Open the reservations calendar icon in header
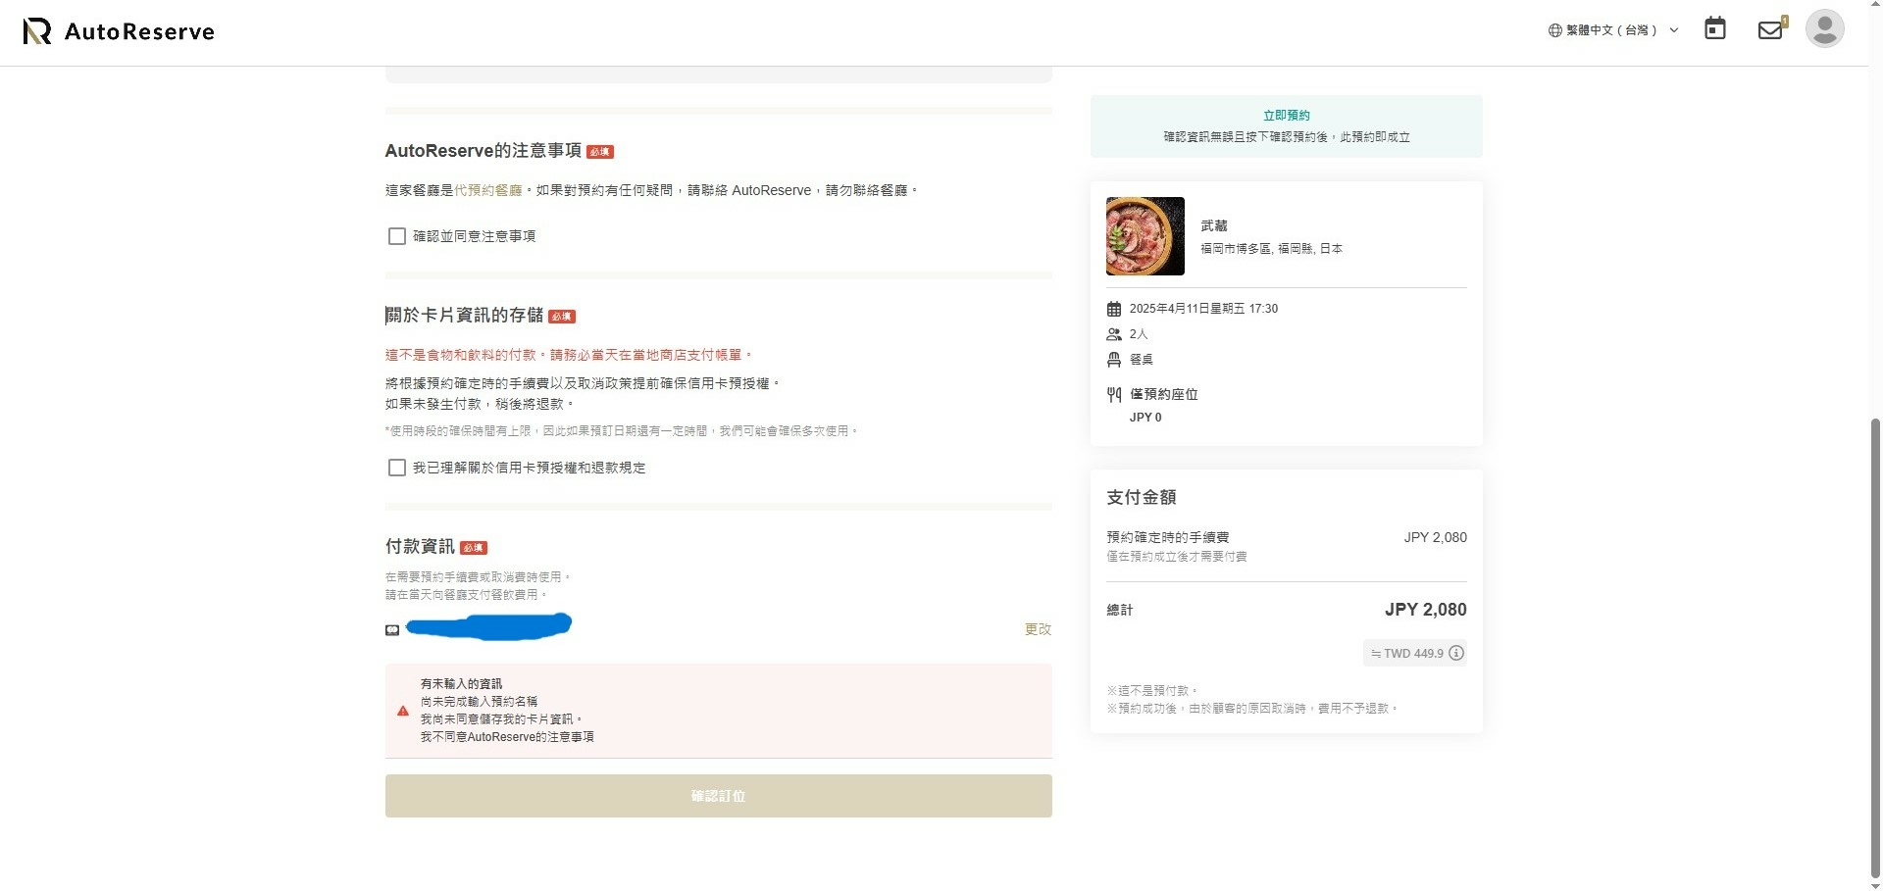This screenshot has height=891, width=1883. (x=1715, y=28)
